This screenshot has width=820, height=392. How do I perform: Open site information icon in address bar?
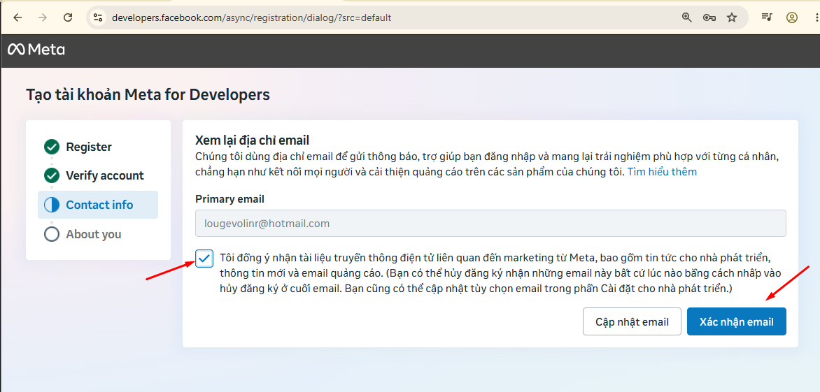pos(98,17)
